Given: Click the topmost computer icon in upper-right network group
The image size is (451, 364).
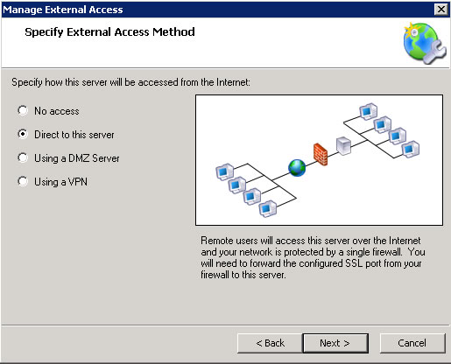Looking at the screenshot, I should point(368,111).
